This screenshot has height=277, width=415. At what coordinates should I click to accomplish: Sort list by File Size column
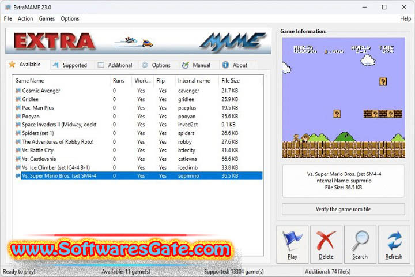(240, 81)
